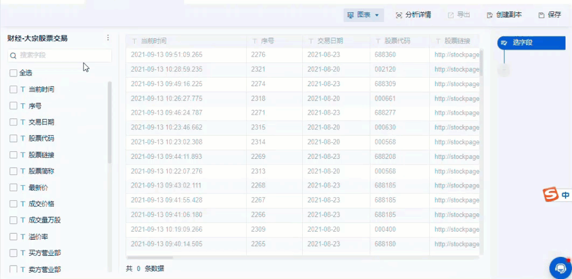Click the T type icon beside 交易日期 field

pyautogui.click(x=23, y=122)
